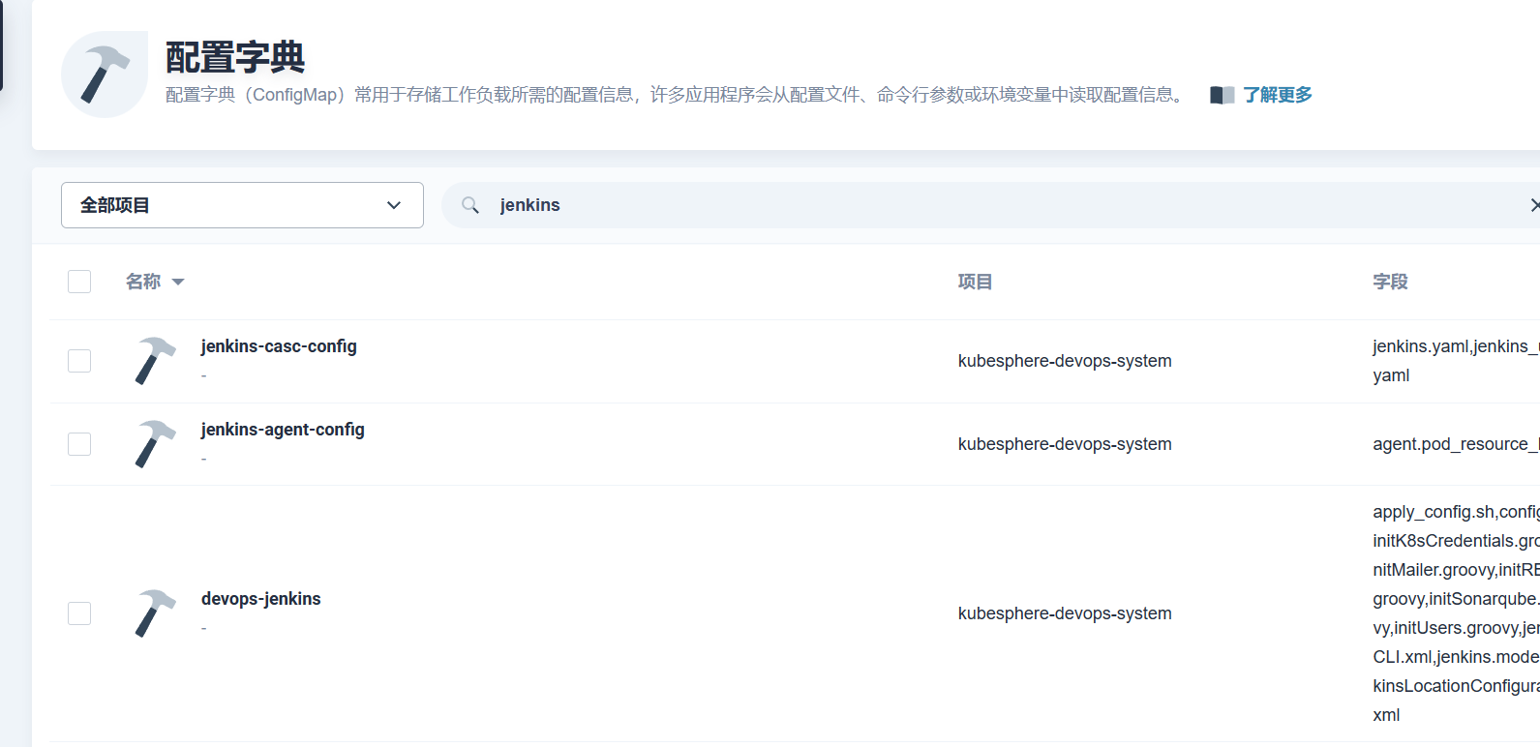Image resolution: width=1540 pixels, height=747 pixels.
Task: Open the 全部项目 project dropdown
Action: pyautogui.click(x=242, y=205)
